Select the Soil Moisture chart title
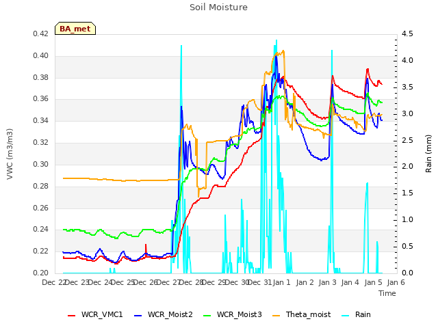Image resolution: width=438 pixels, height=328 pixels. (218, 8)
